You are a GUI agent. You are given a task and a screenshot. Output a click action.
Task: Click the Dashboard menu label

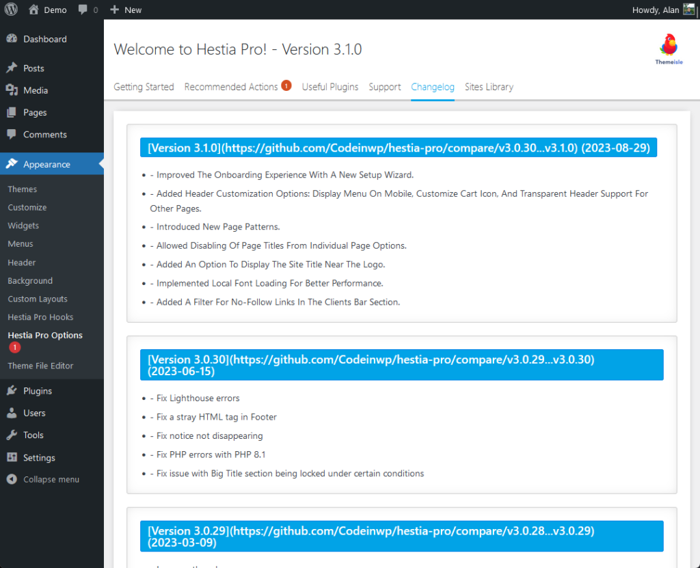click(x=45, y=39)
